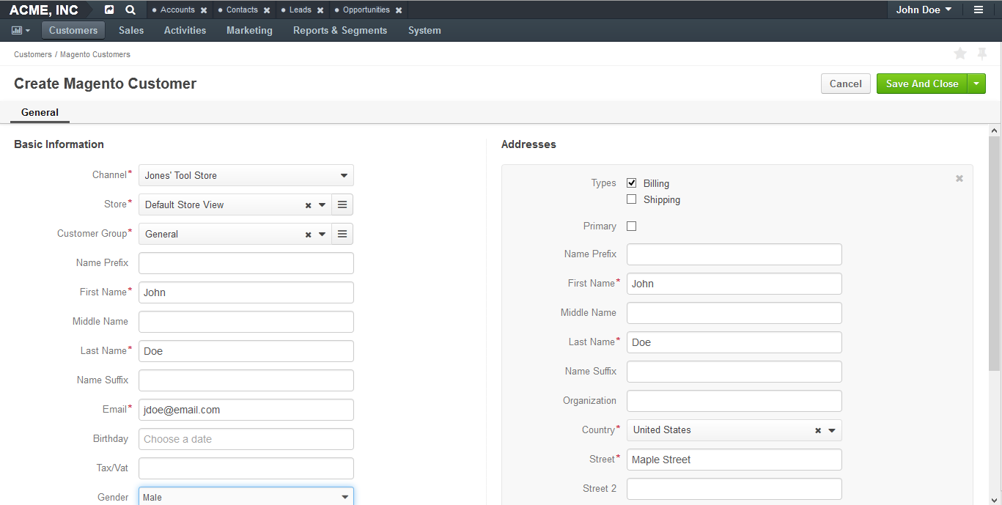Clear the Customer Group selection
This screenshot has width=1002, height=505.
[309, 235]
